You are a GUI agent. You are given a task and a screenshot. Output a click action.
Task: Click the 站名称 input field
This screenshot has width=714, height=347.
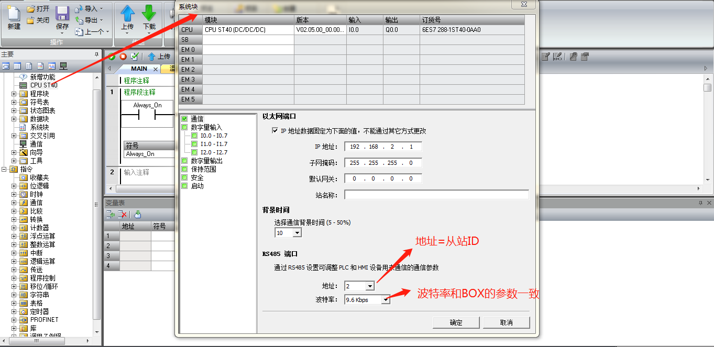436,195
